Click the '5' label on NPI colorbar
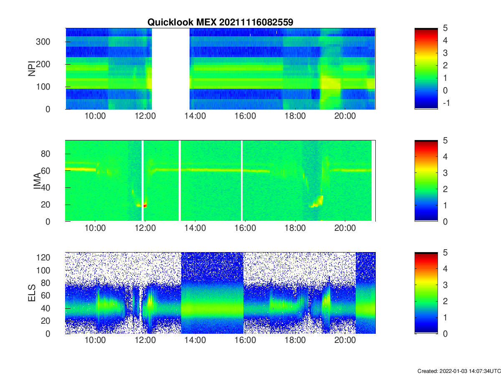 point(445,28)
